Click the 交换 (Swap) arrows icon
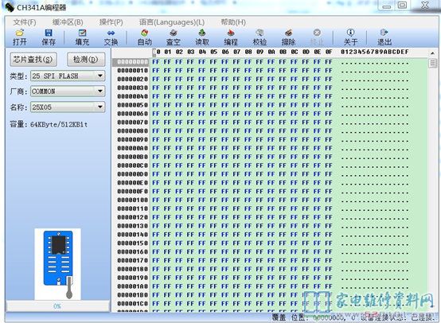Image resolution: width=441 pixels, height=323 pixels. pyautogui.click(x=111, y=37)
